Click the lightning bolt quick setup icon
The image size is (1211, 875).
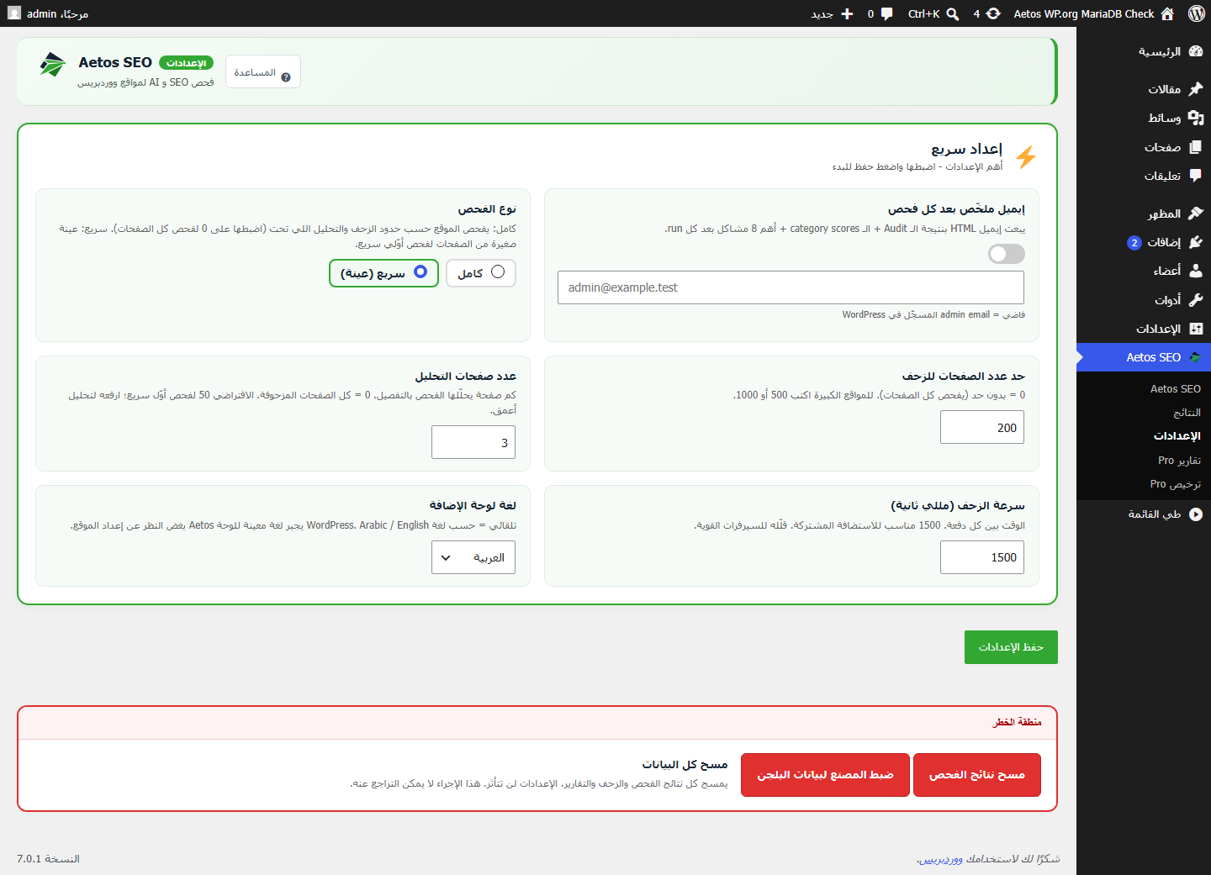(1026, 156)
